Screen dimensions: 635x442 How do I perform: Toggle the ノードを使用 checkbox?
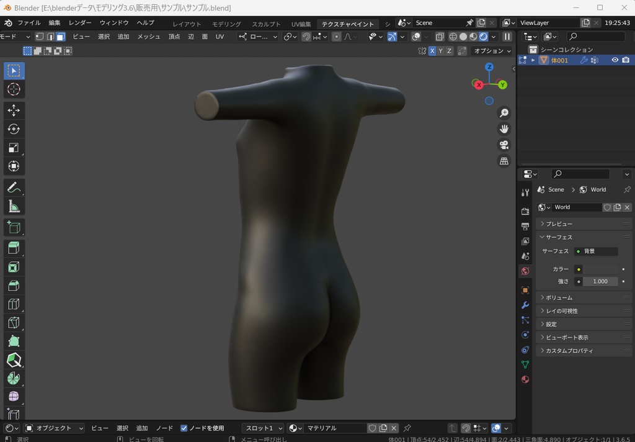(184, 428)
